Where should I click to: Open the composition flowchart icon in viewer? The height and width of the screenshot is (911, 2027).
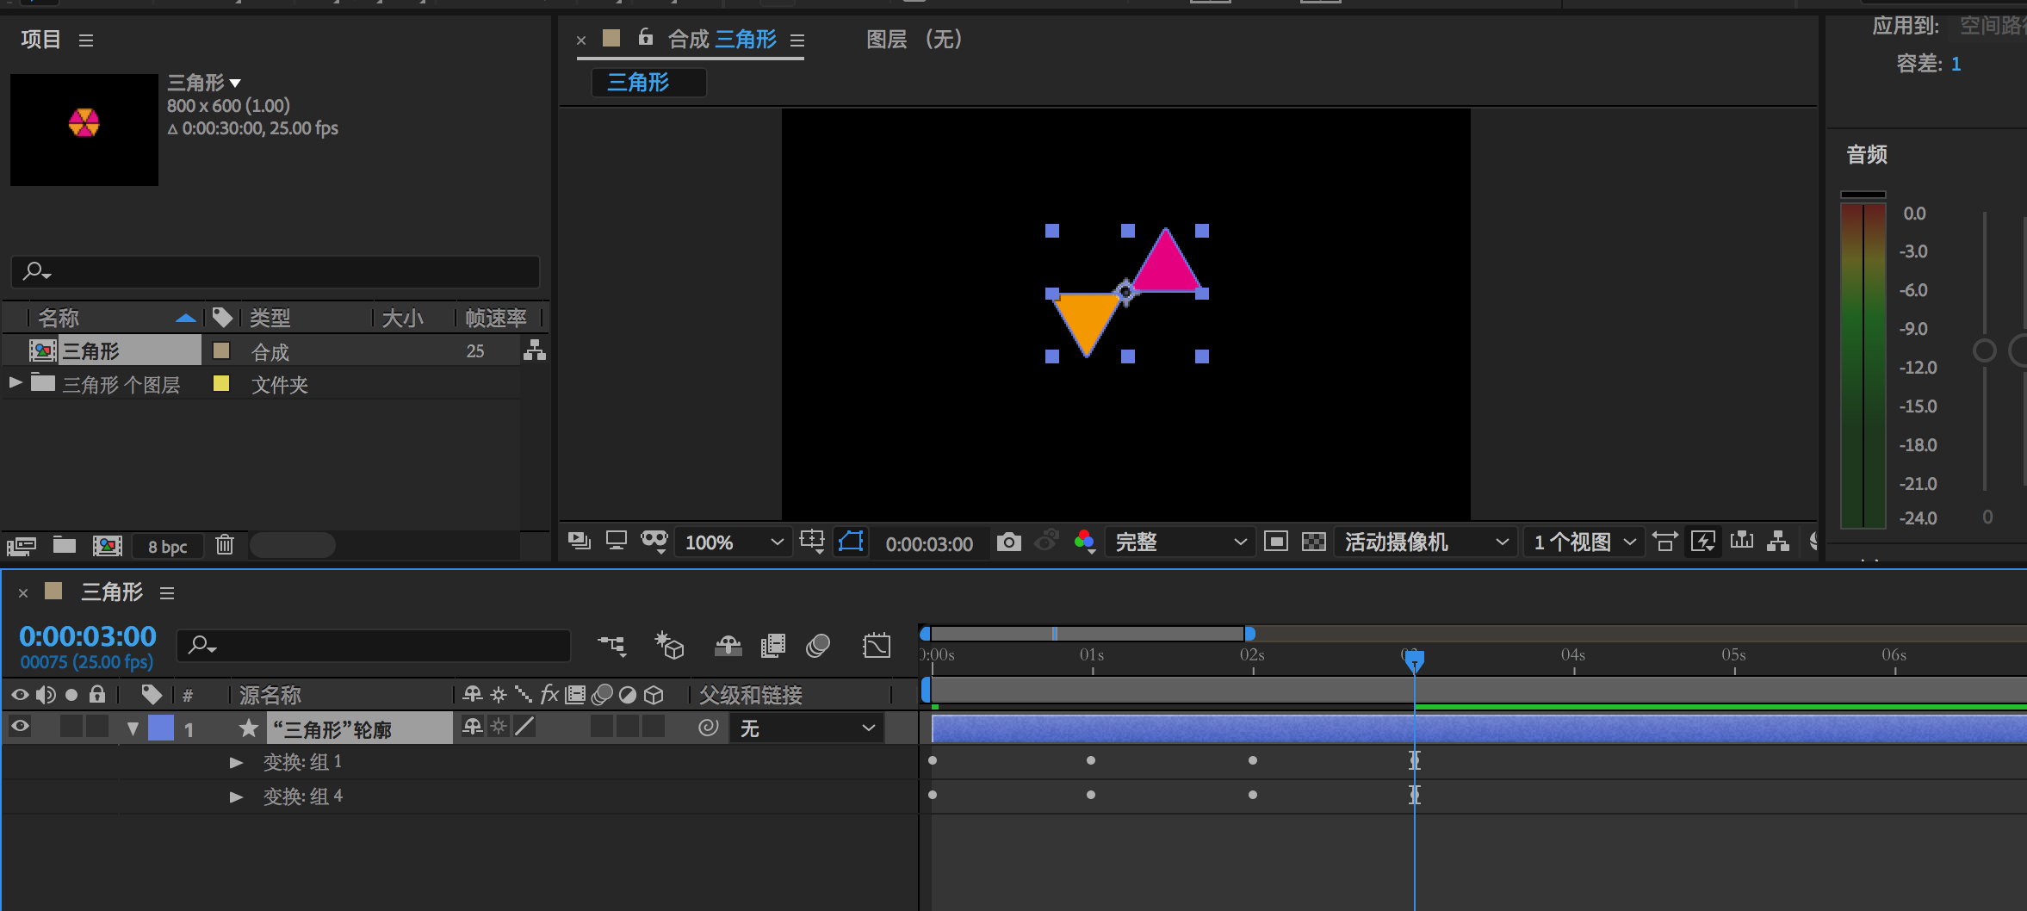(x=1778, y=542)
